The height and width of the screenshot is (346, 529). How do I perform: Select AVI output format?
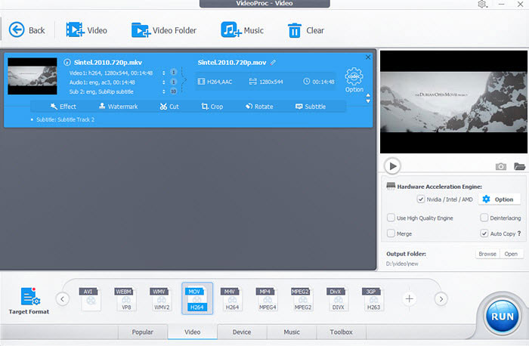89,299
